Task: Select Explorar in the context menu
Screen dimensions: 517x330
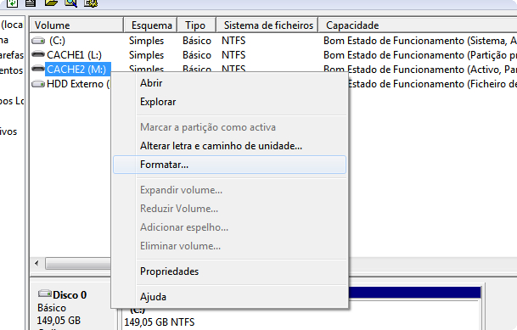Action: pos(229,102)
